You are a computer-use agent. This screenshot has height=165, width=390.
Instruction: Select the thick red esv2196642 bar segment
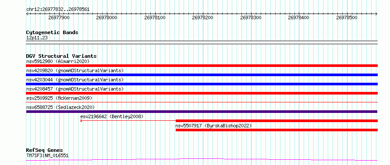277,121
